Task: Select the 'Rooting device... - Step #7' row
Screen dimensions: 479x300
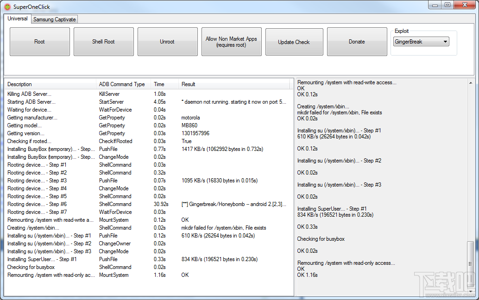Action: click(148, 212)
